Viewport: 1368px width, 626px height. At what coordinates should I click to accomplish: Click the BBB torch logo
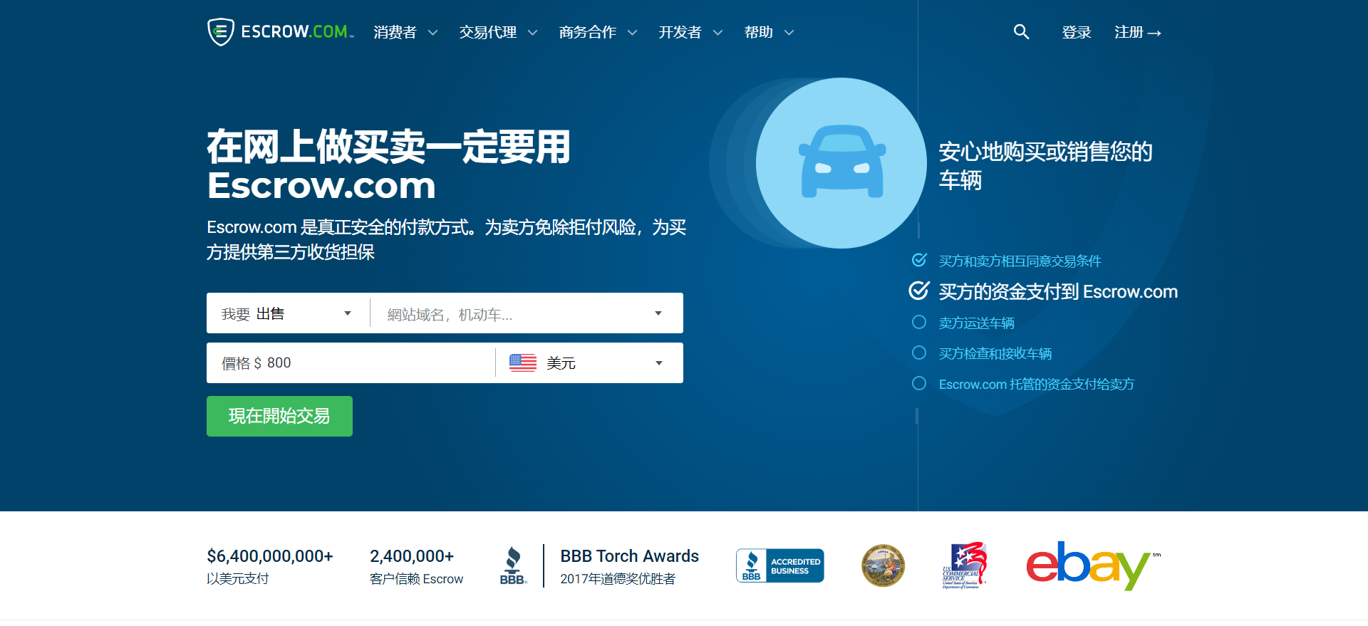click(513, 566)
